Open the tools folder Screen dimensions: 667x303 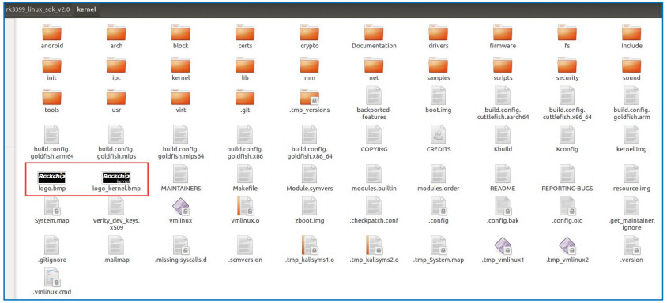tap(52, 97)
